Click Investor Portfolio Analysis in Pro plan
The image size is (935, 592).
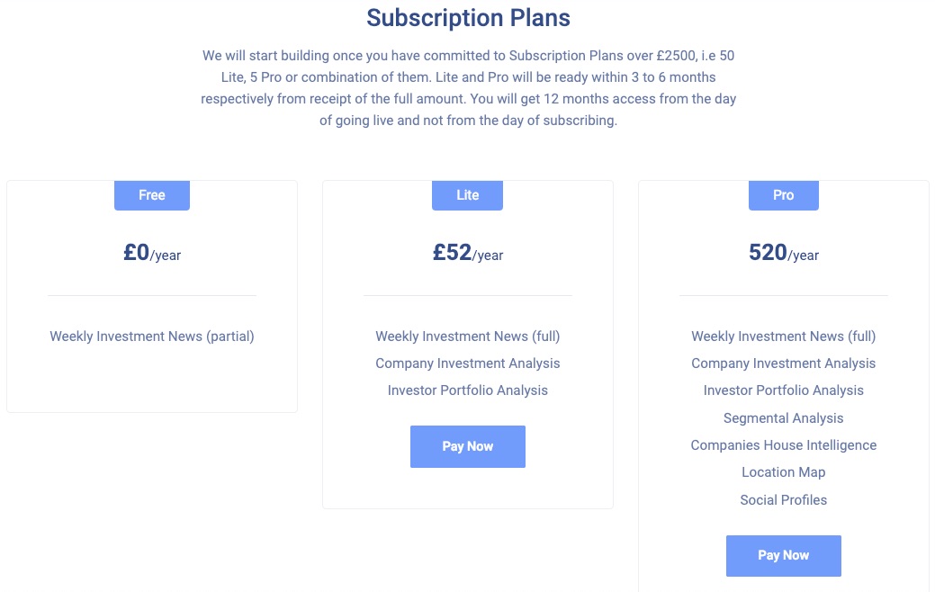pyautogui.click(x=783, y=390)
